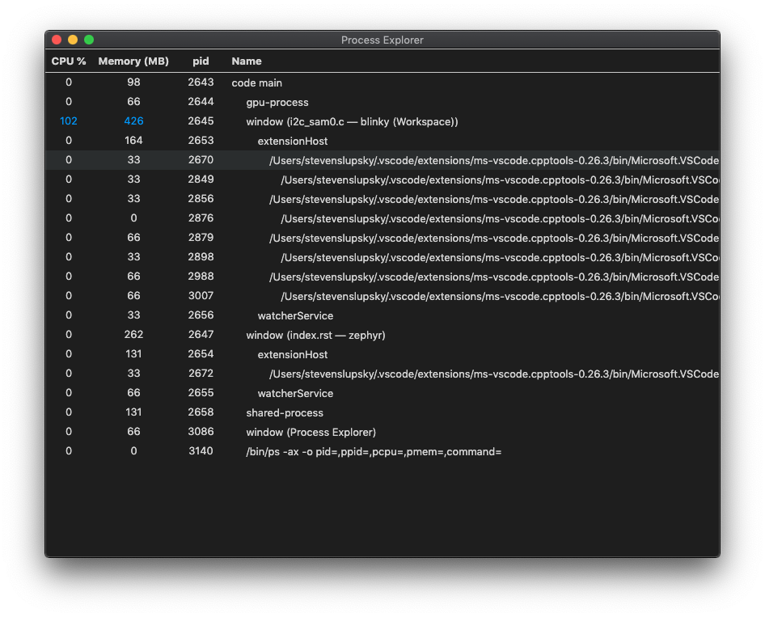765x617 pixels.
Task: Sort processes by the CPU % column
Action: pyautogui.click(x=67, y=61)
